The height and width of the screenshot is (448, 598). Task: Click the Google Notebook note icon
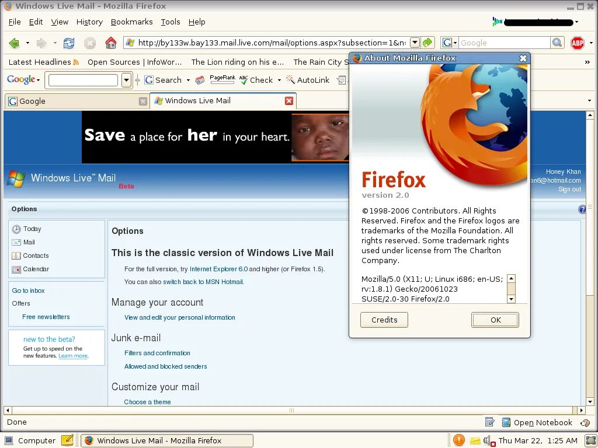coord(490,422)
